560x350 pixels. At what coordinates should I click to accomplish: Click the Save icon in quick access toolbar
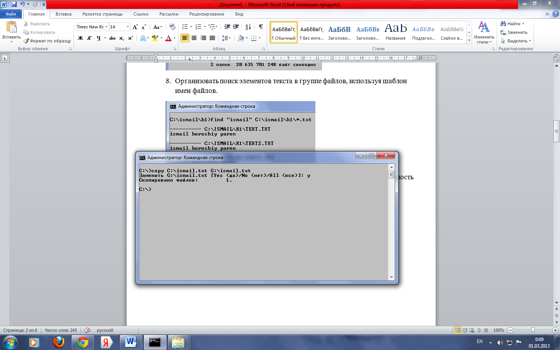(14, 4)
